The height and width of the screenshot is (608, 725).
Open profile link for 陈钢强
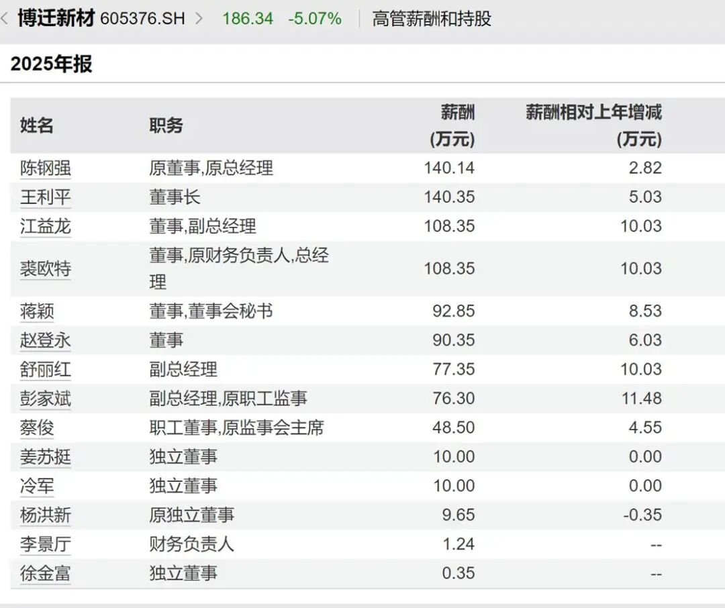46,168
